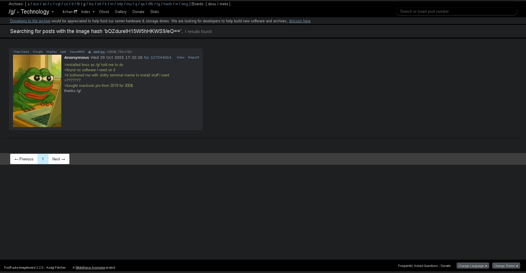
Task: Follow the discuss here link
Action: coord(300,21)
